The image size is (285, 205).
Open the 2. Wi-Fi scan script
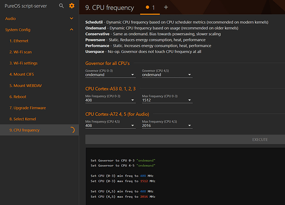(x=20, y=52)
